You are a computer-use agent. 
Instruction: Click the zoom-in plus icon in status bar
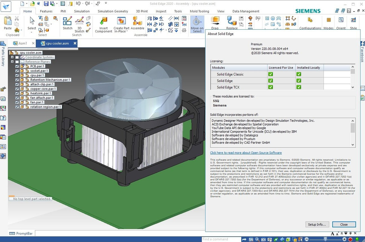coord(344,240)
